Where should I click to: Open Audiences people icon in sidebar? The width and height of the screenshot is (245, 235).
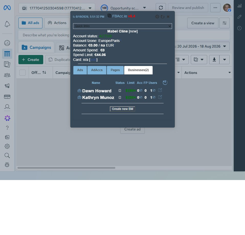pyautogui.click(x=7, y=75)
